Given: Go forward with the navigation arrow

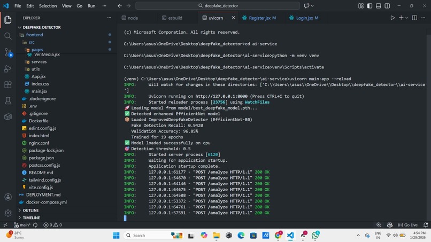Looking at the screenshot, I should [128, 6].
